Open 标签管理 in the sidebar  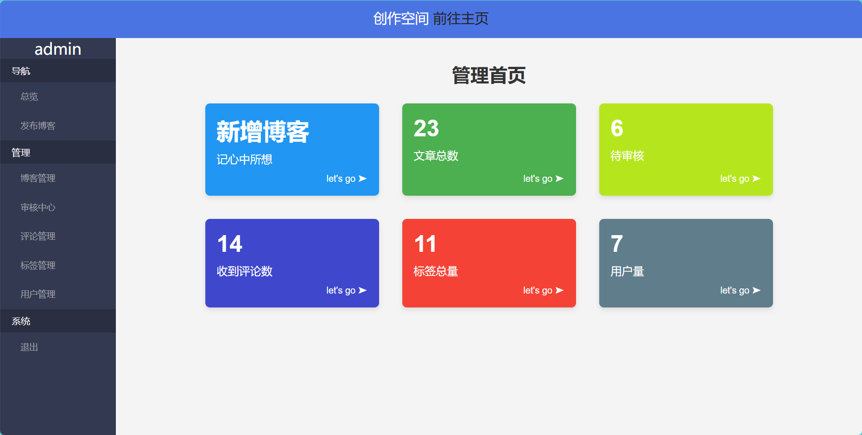[x=38, y=265]
